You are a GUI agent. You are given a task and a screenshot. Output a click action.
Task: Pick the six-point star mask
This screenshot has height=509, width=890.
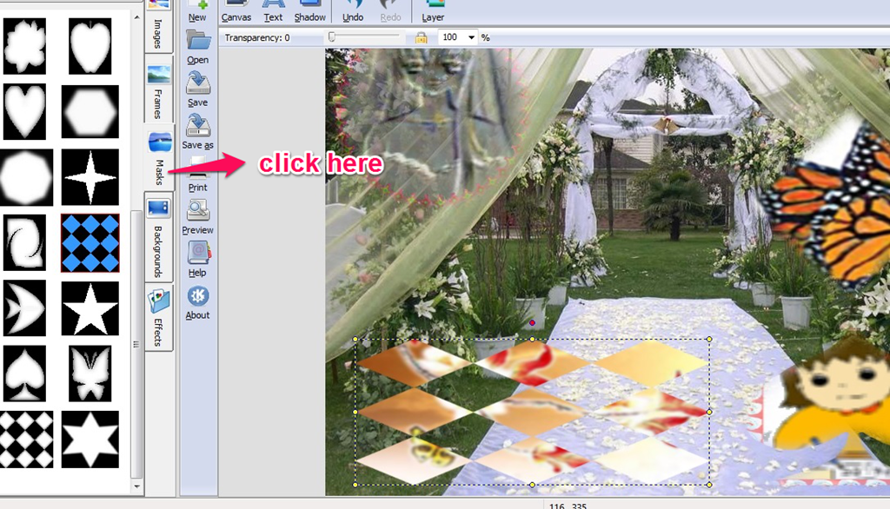(90, 440)
